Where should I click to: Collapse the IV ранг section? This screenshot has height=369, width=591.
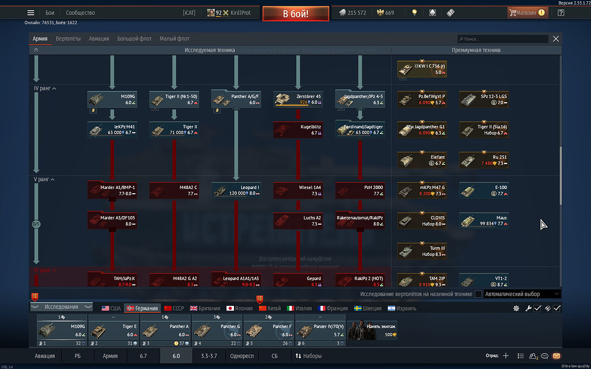coord(54,89)
